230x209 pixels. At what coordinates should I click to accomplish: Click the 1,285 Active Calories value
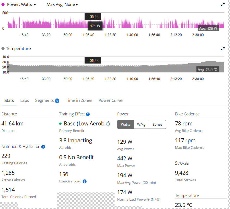[8, 173]
